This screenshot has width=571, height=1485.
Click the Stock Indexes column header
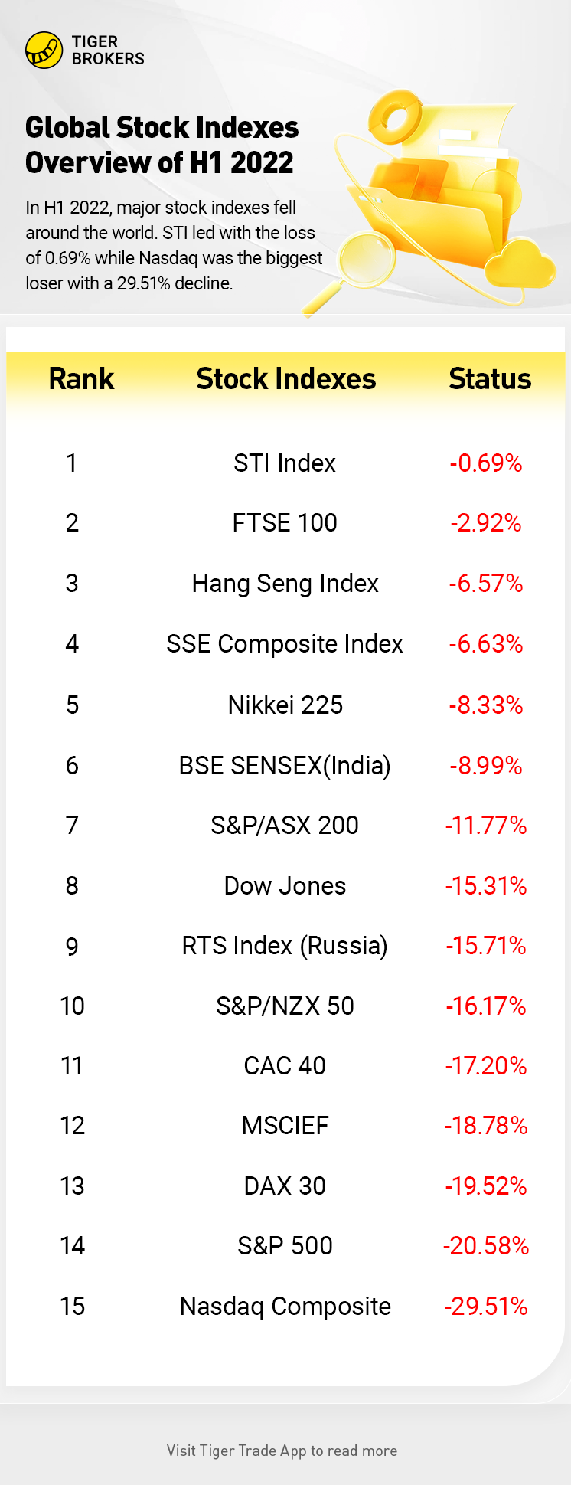[x=285, y=379]
